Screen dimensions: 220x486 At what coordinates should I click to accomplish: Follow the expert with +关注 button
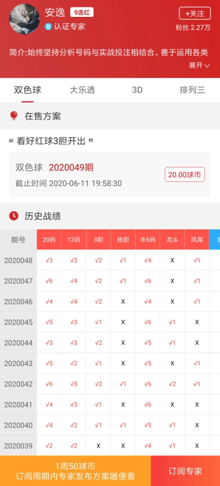point(194,14)
